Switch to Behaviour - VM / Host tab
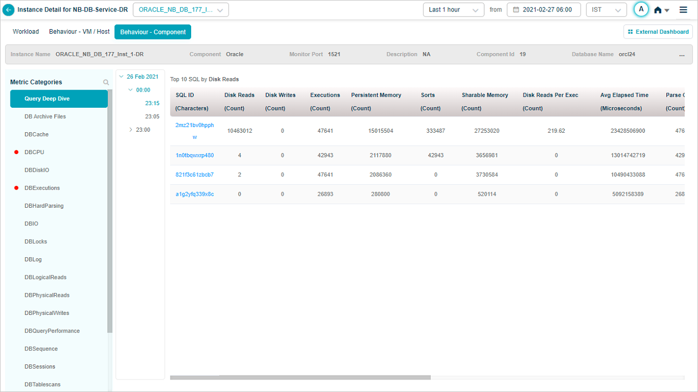Screen dimensions: 698x392 [79, 32]
